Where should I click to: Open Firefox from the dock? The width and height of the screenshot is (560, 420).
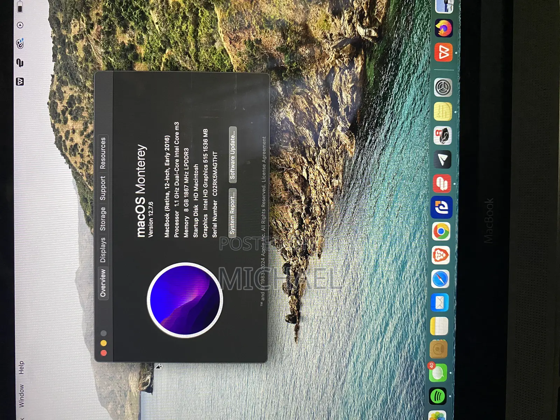(x=443, y=28)
